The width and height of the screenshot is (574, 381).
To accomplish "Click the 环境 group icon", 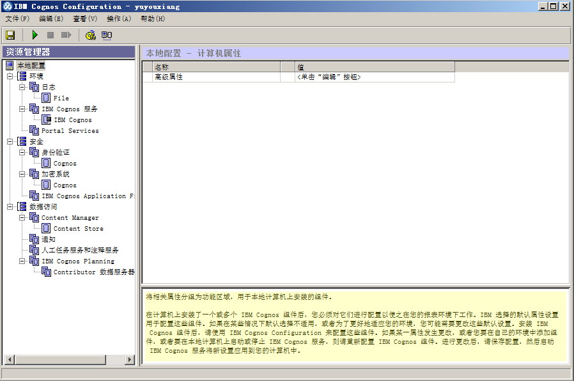I will 22,76.
